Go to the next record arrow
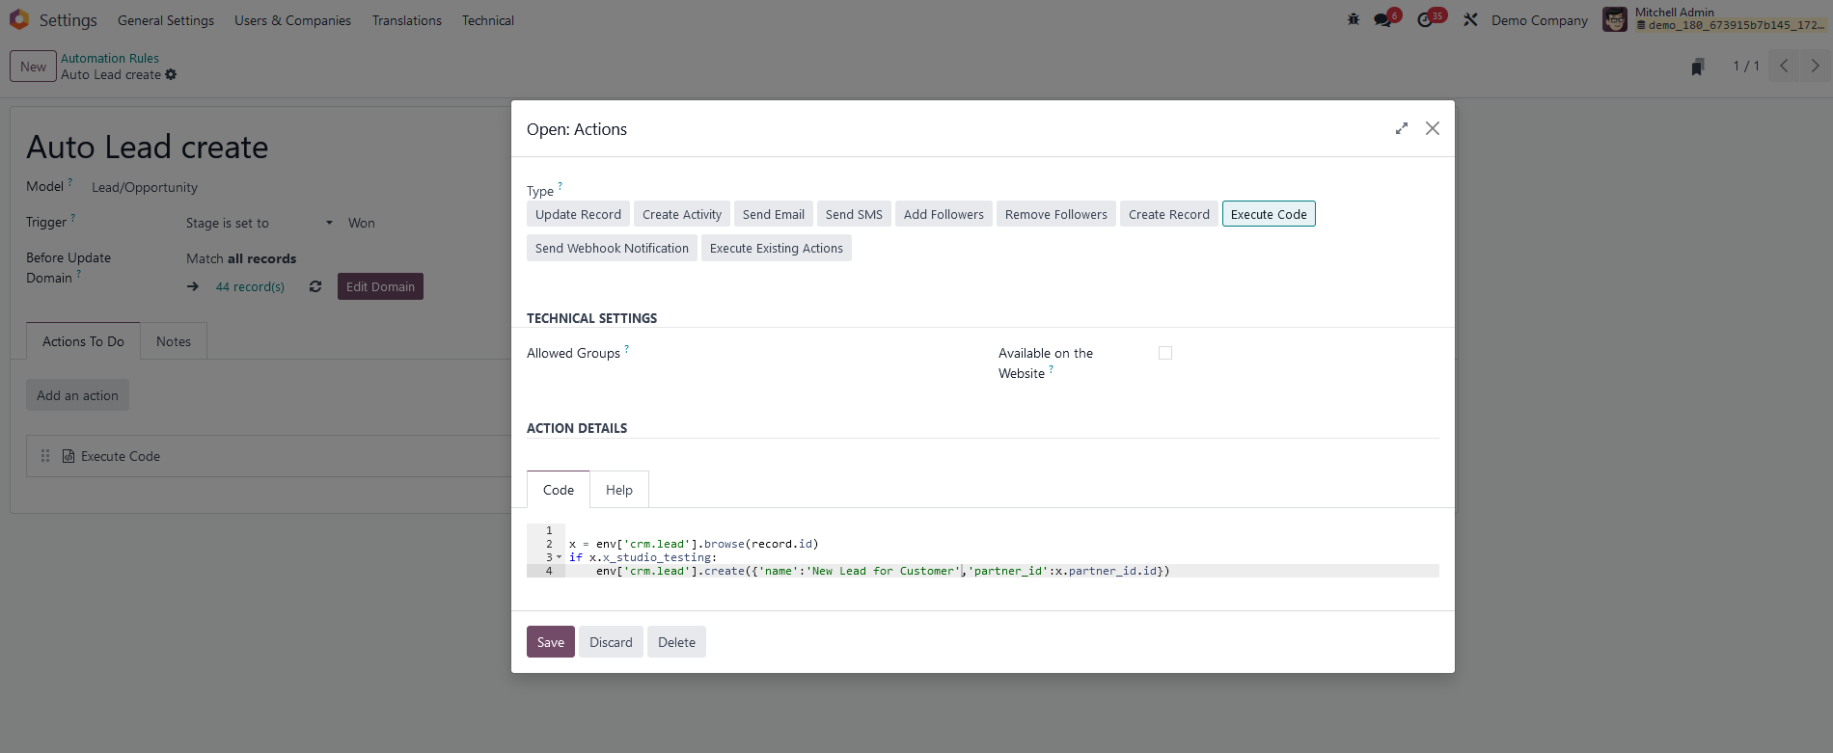The width and height of the screenshot is (1833, 753). click(1815, 66)
